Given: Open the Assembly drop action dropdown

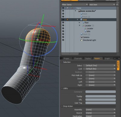Looking at the screenshot, I should [100, 109].
